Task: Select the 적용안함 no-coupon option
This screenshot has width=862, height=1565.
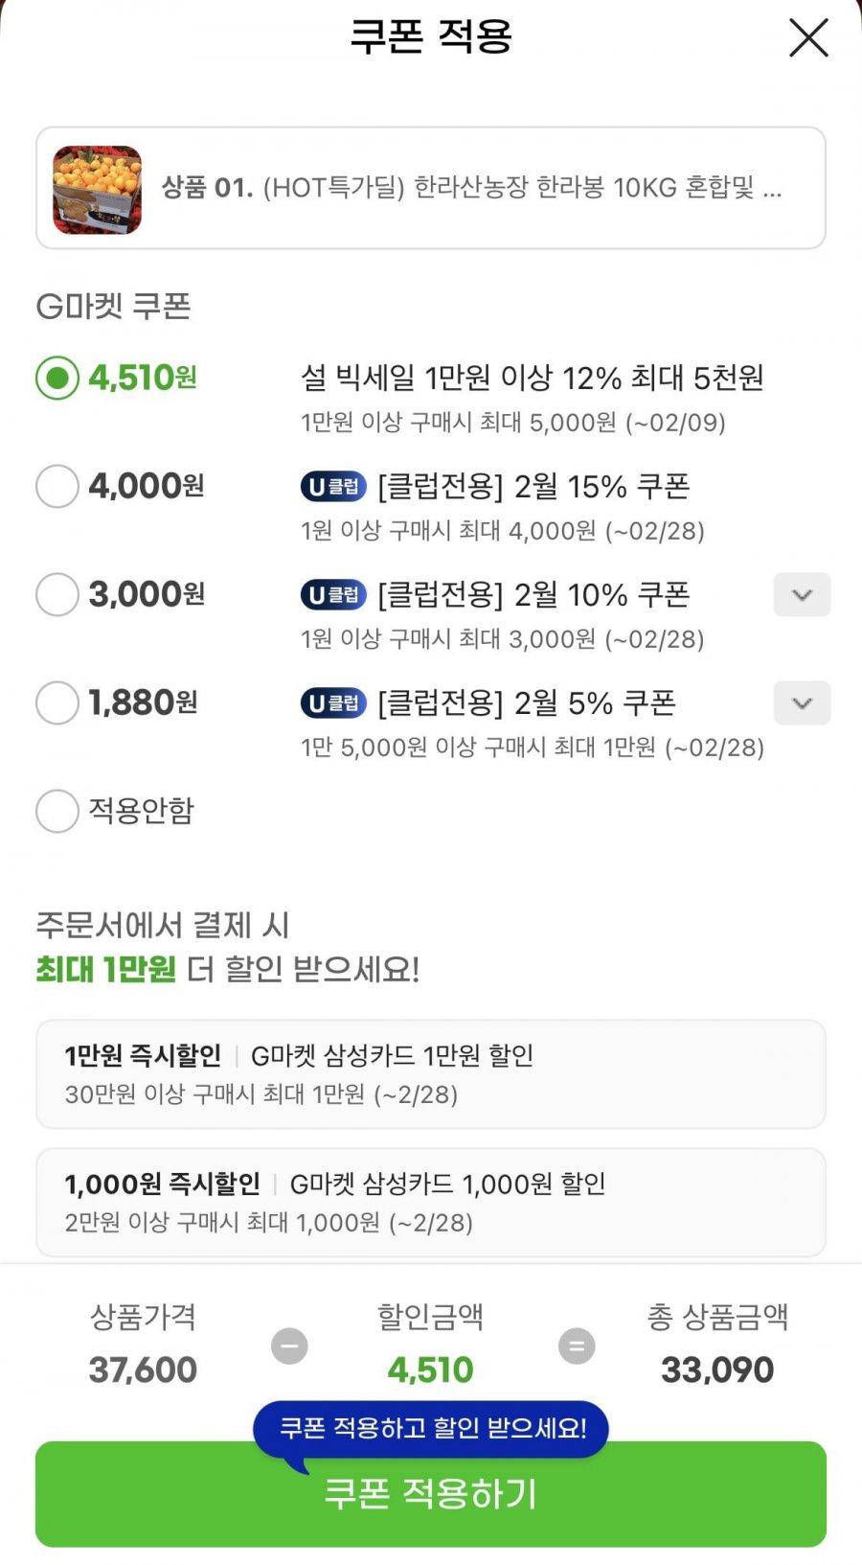Action: tap(57, 812)
